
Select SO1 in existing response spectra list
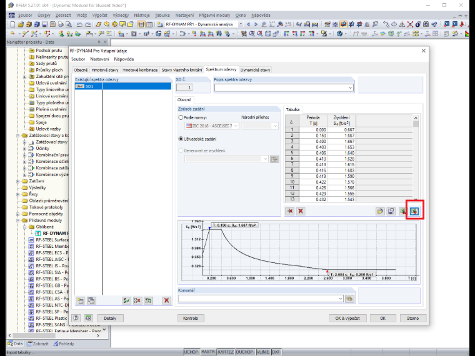tap(123, 86)
